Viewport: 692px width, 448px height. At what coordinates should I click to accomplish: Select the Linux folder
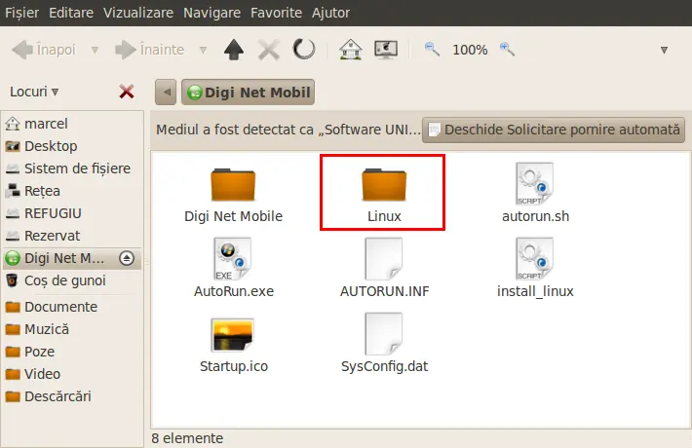click(383, 192)
